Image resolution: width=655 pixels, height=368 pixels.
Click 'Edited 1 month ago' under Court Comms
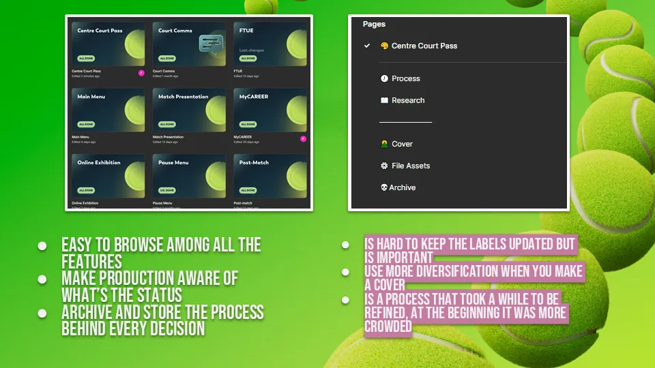coord(165,76)
